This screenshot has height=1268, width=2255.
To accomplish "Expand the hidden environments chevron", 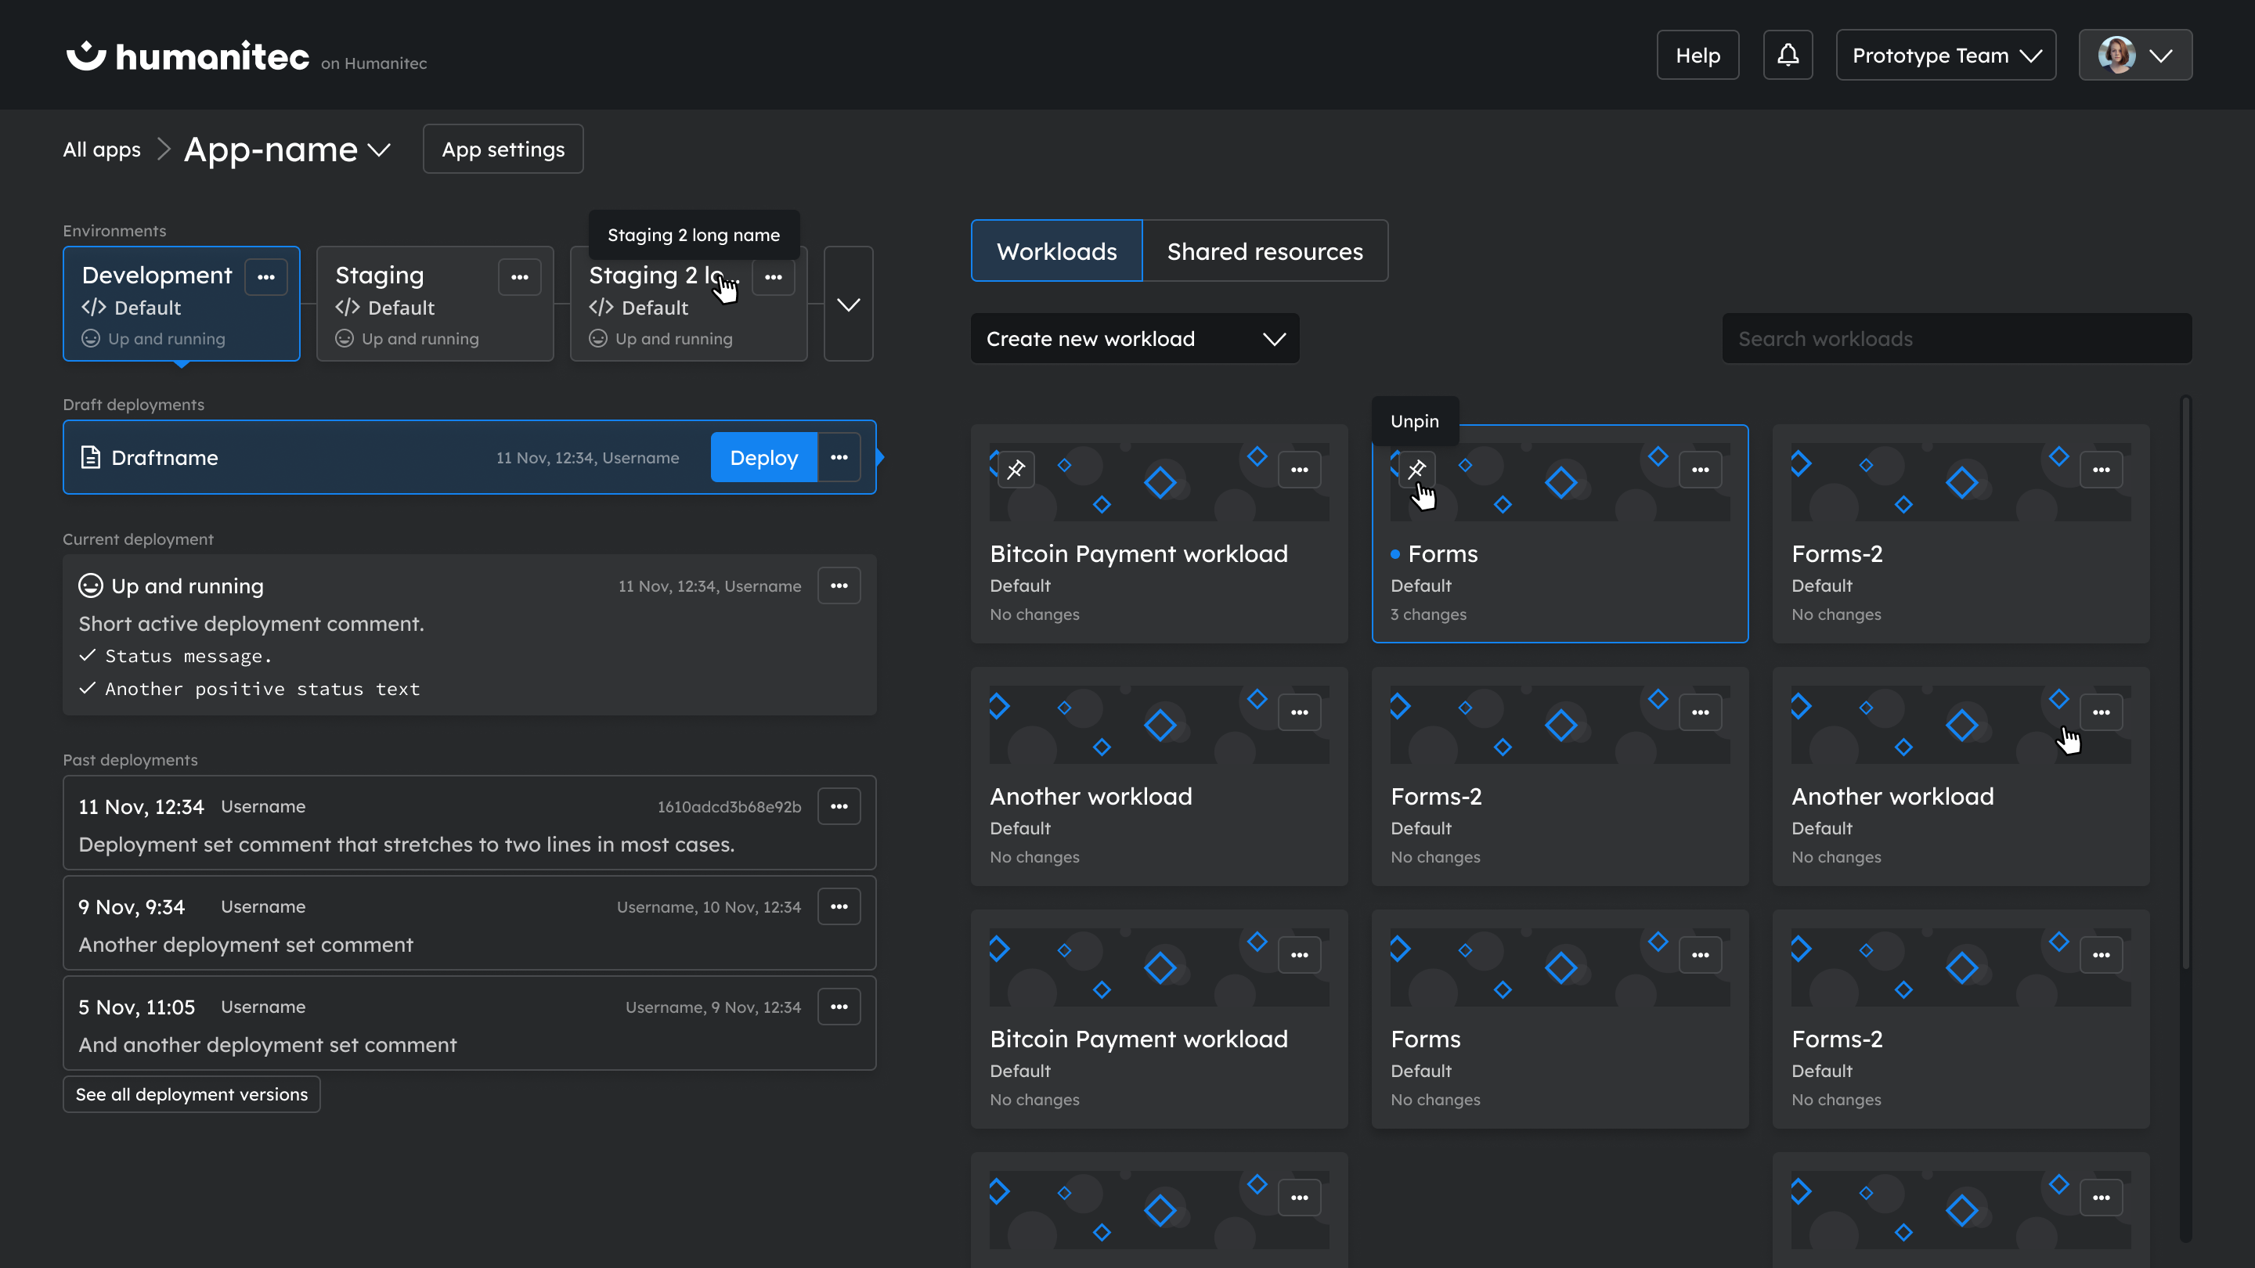I will pos(847,304).
